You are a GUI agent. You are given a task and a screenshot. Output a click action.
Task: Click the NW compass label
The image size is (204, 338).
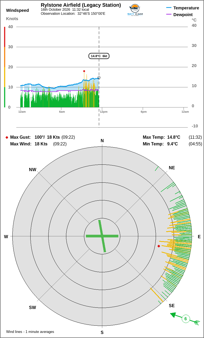32,170
